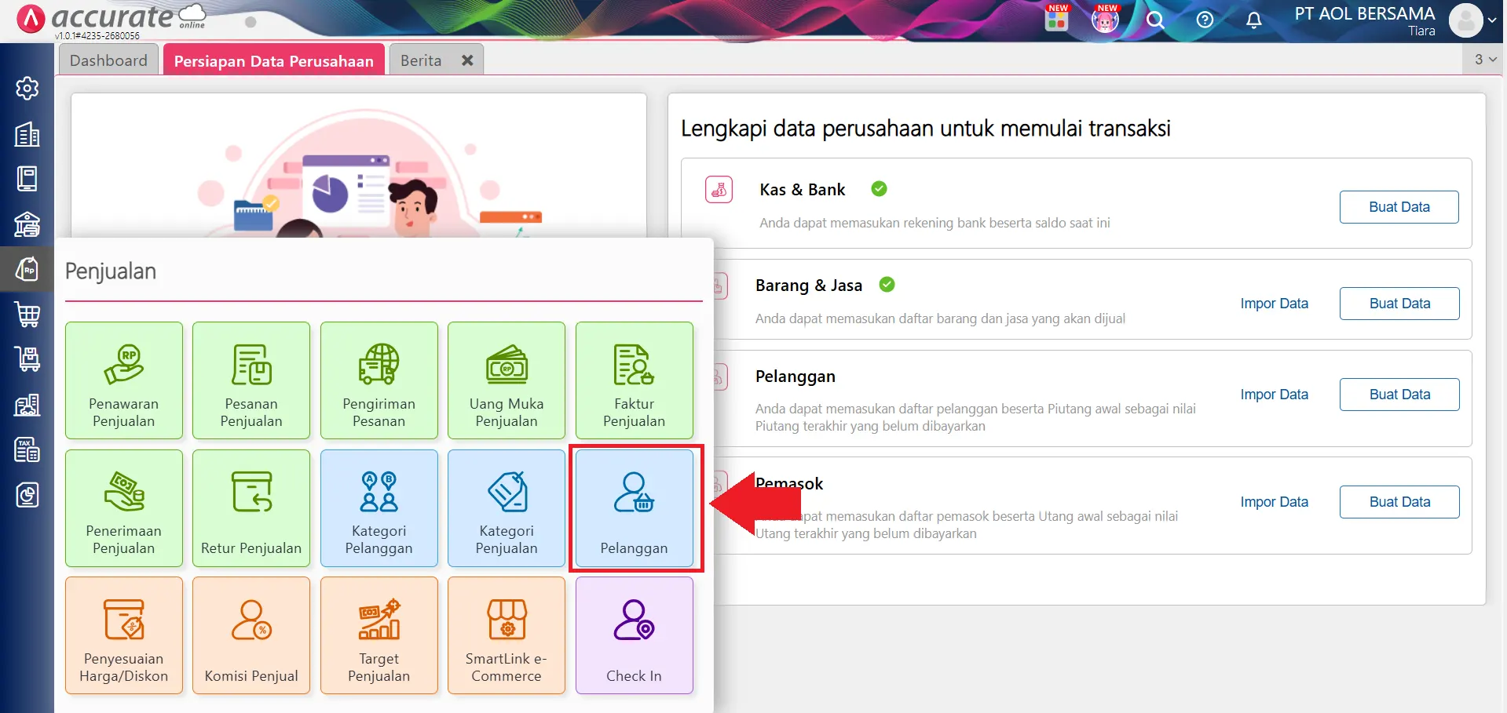The width and height of the screenshot is (1507, 713).
Task: Click Buat Data for Barang & Jasa
Action: point(1399,304)
